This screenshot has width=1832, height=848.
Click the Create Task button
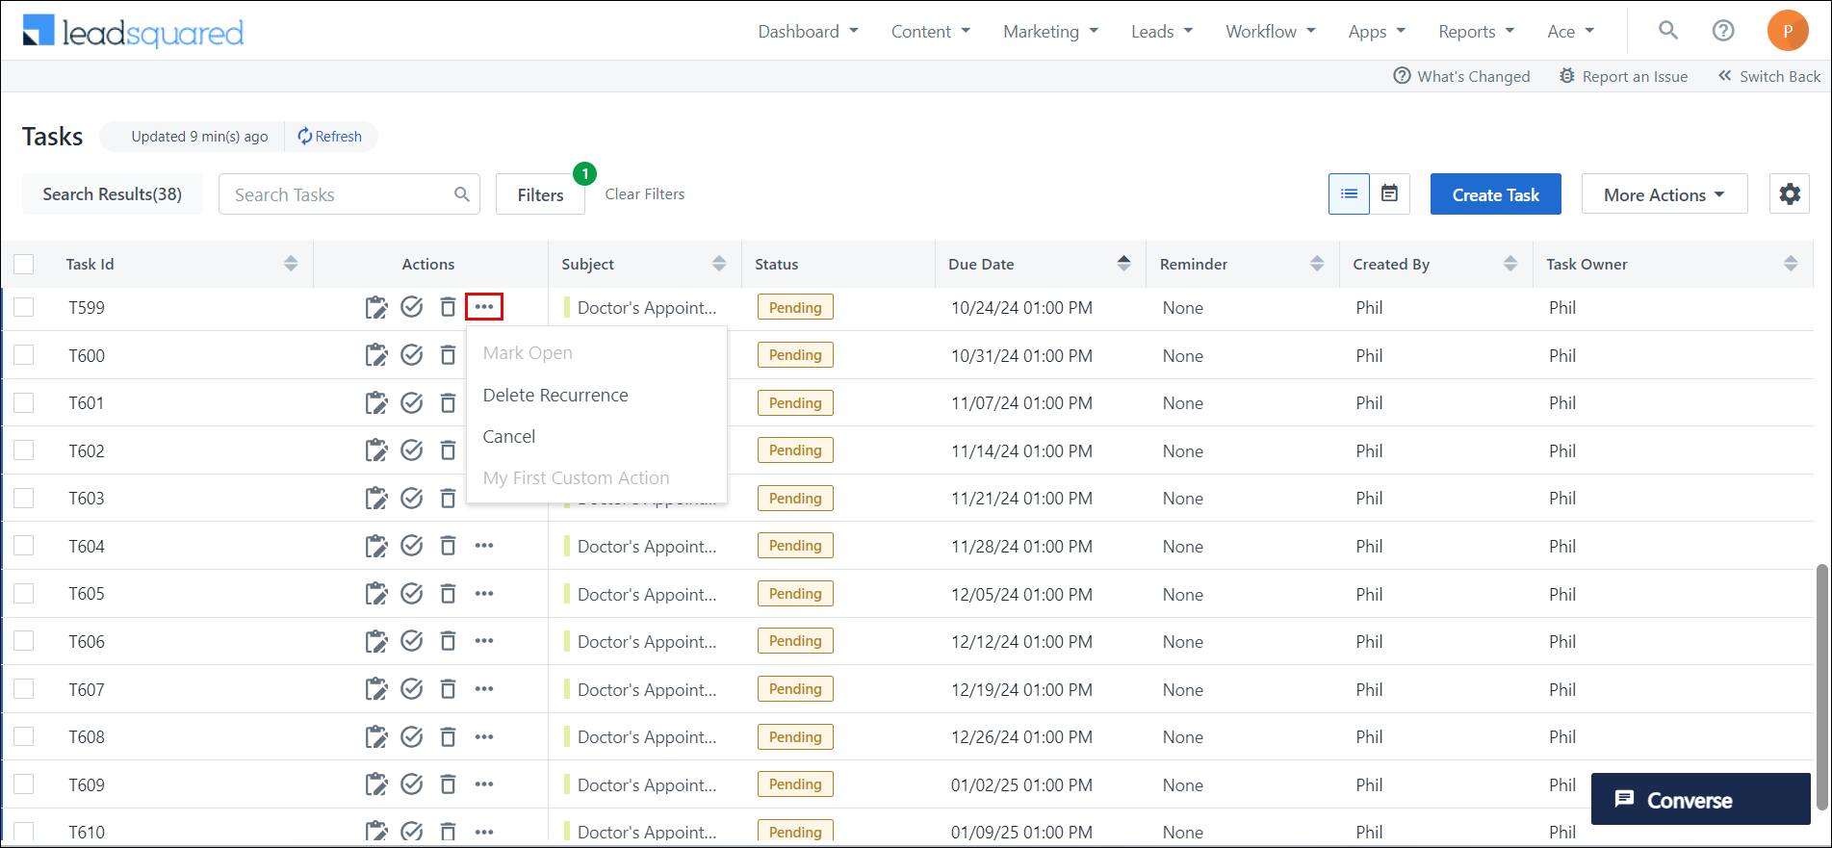(1496, 194)
